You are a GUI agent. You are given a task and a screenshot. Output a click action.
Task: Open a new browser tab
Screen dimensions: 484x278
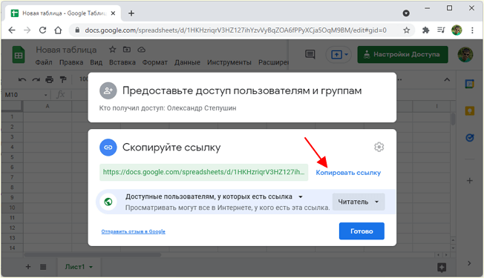click(131, 13)
